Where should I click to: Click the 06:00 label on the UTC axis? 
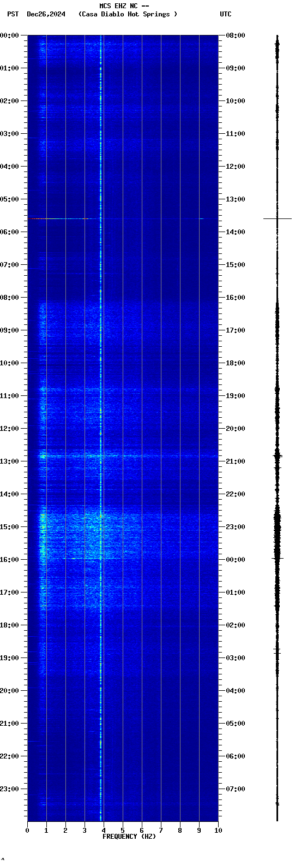[x=235, y=756]
